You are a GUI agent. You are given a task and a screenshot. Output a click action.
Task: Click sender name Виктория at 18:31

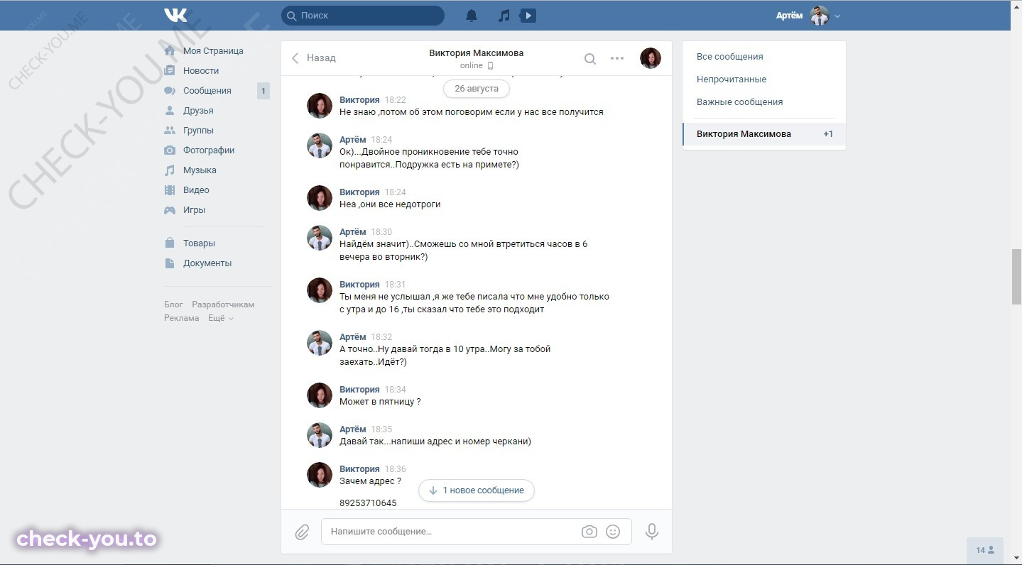359,285
